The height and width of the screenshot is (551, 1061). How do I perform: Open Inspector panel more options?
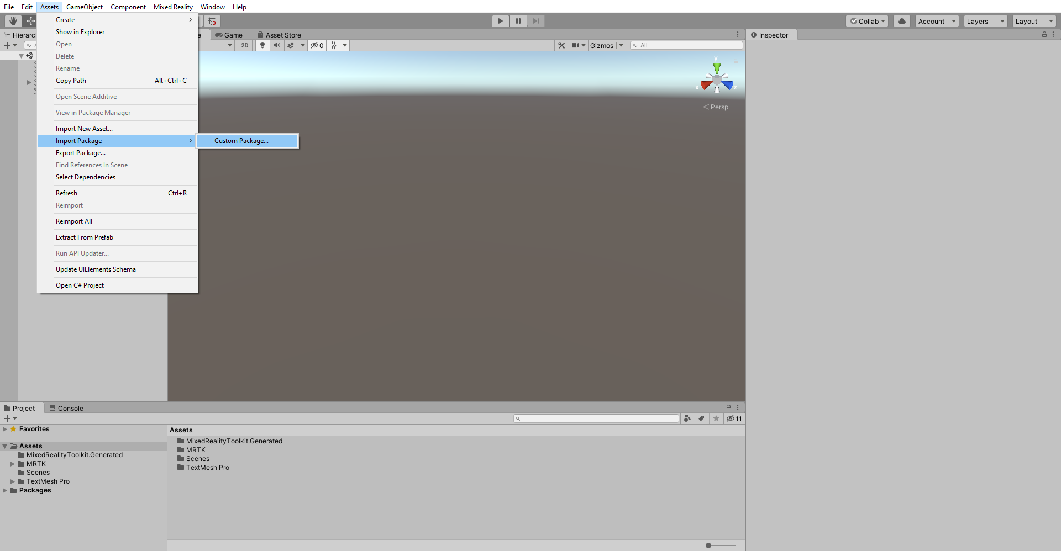[x=1053, y=34]
